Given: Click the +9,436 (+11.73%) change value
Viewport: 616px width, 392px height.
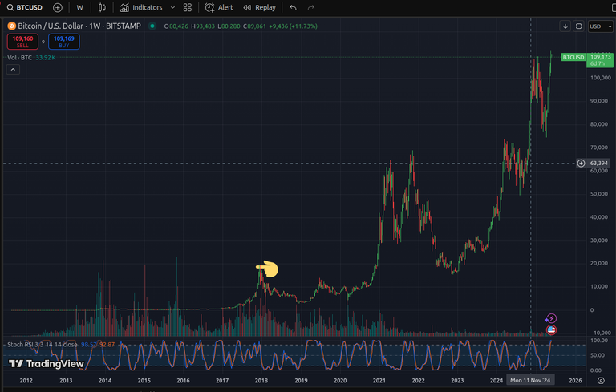Looking at the screenshot, I should pyautogui.click(x=293, y=26).
